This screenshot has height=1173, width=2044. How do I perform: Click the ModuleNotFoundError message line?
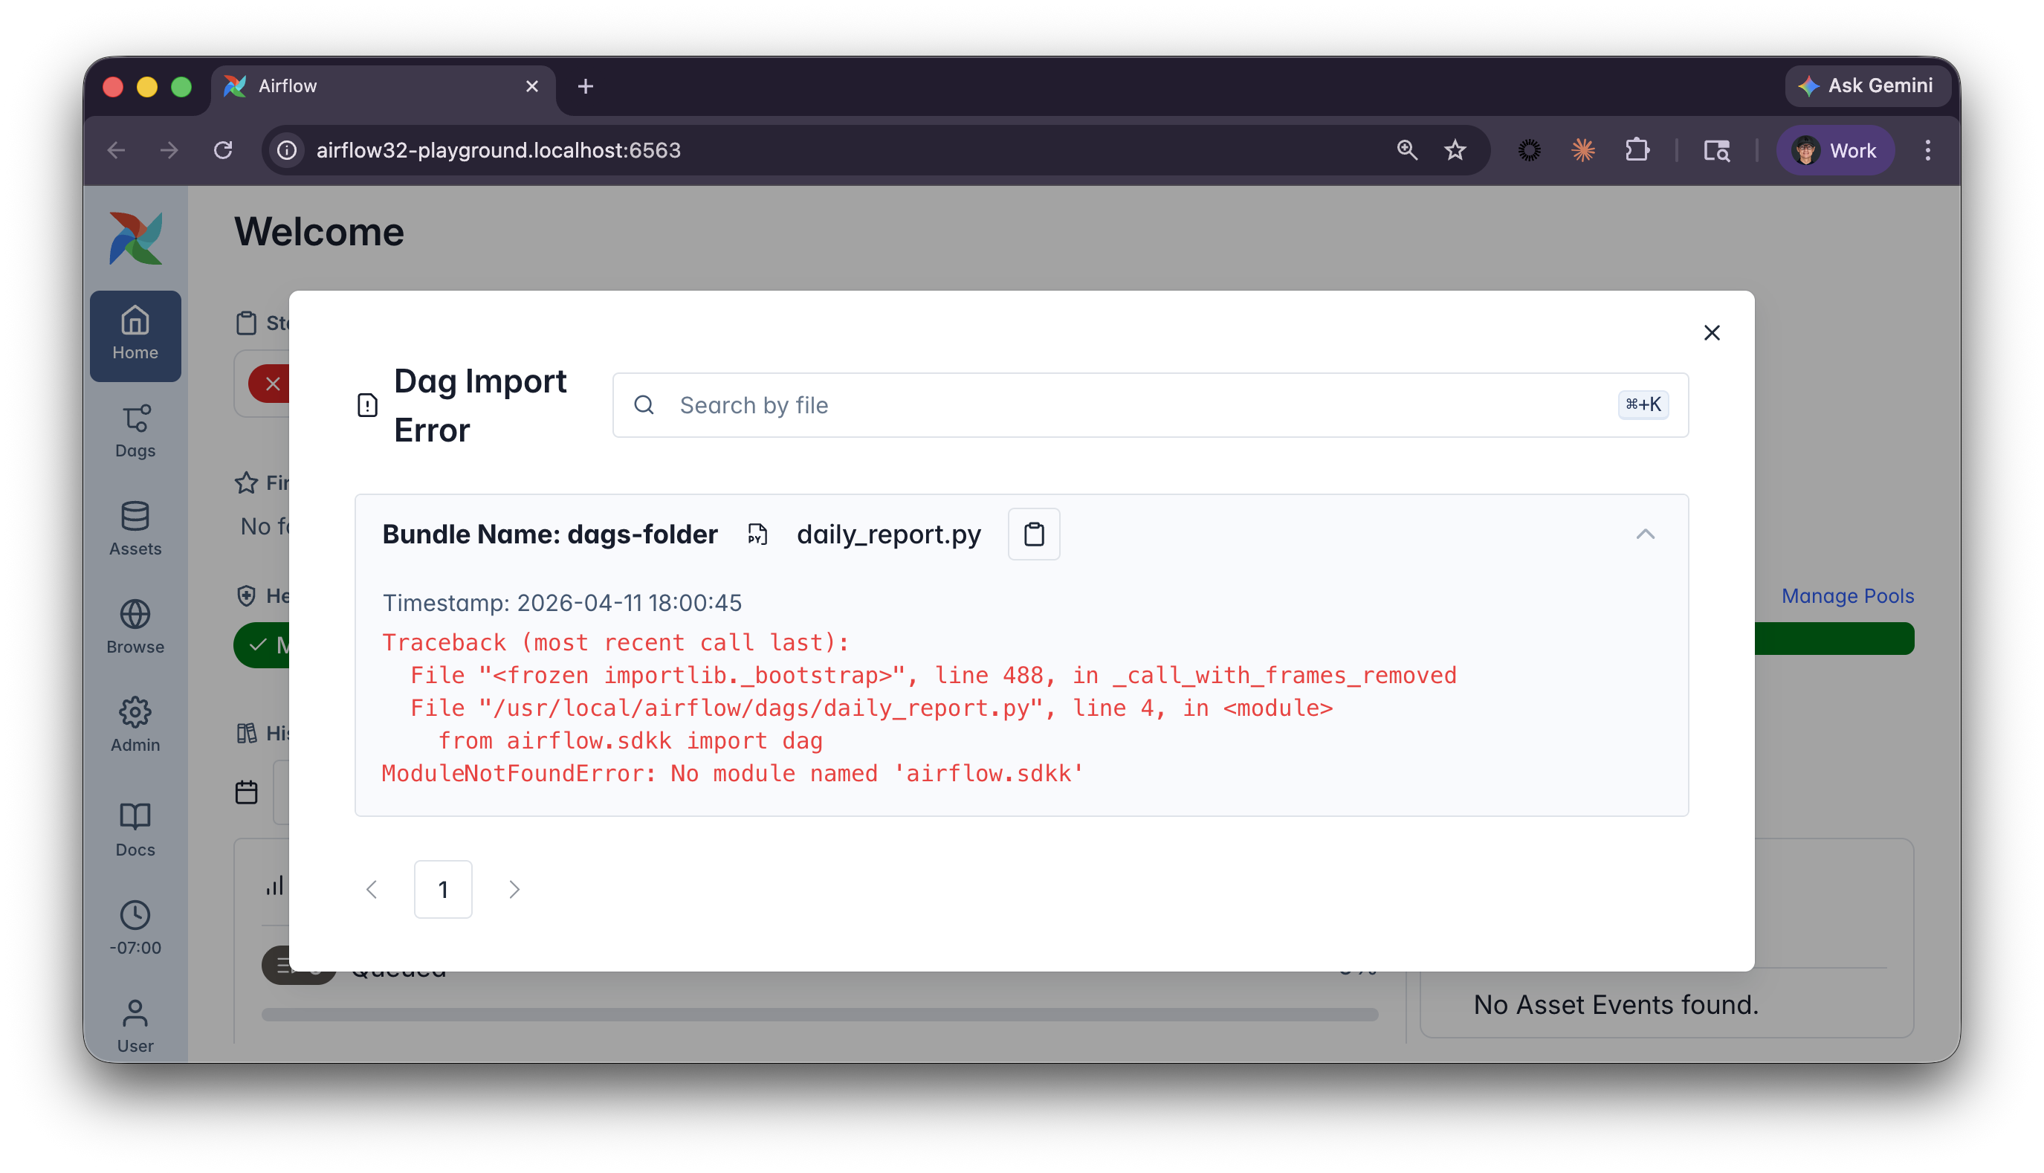732,773
